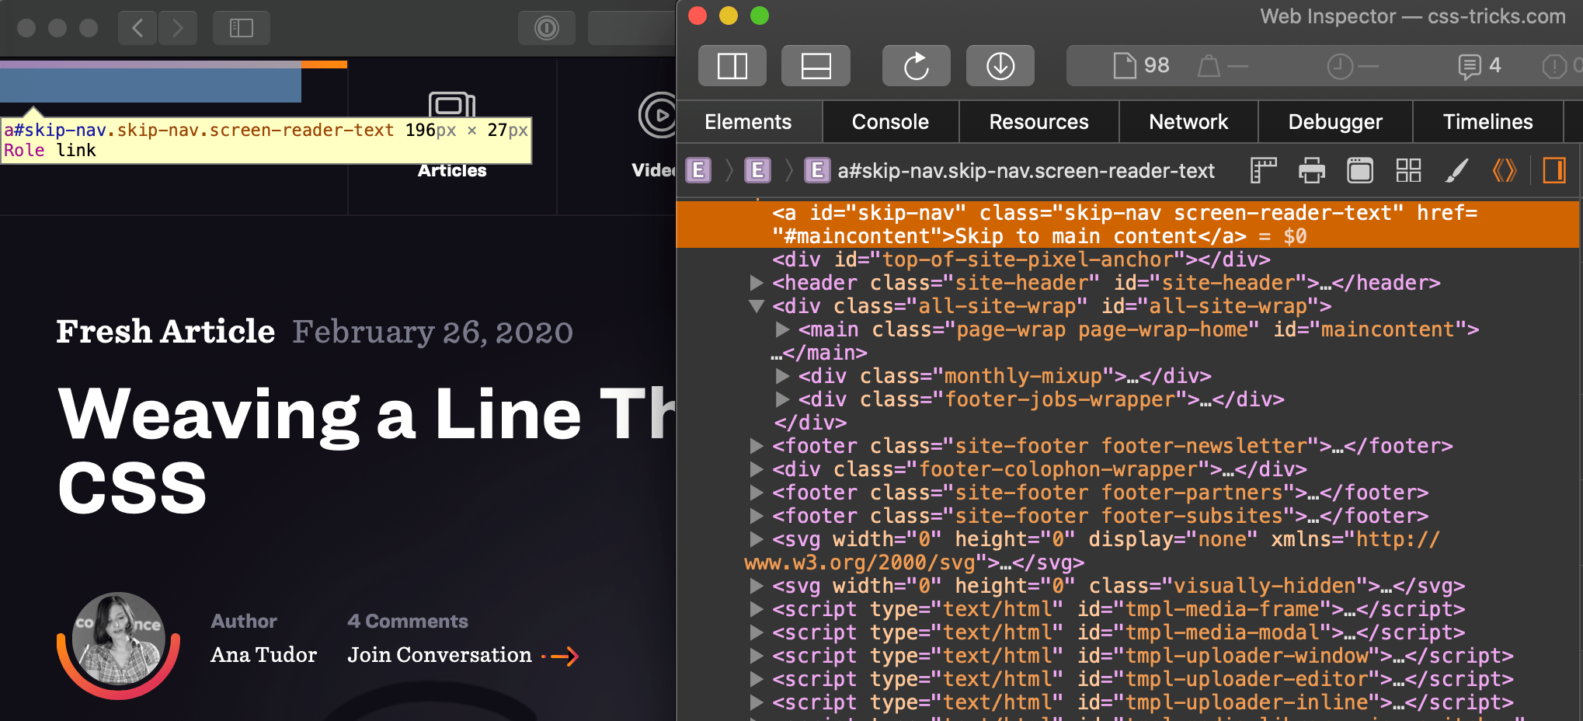Click the download web archive icon
The height and width of the screenshot is (721, 1583).
click(x=1000, y=66)
